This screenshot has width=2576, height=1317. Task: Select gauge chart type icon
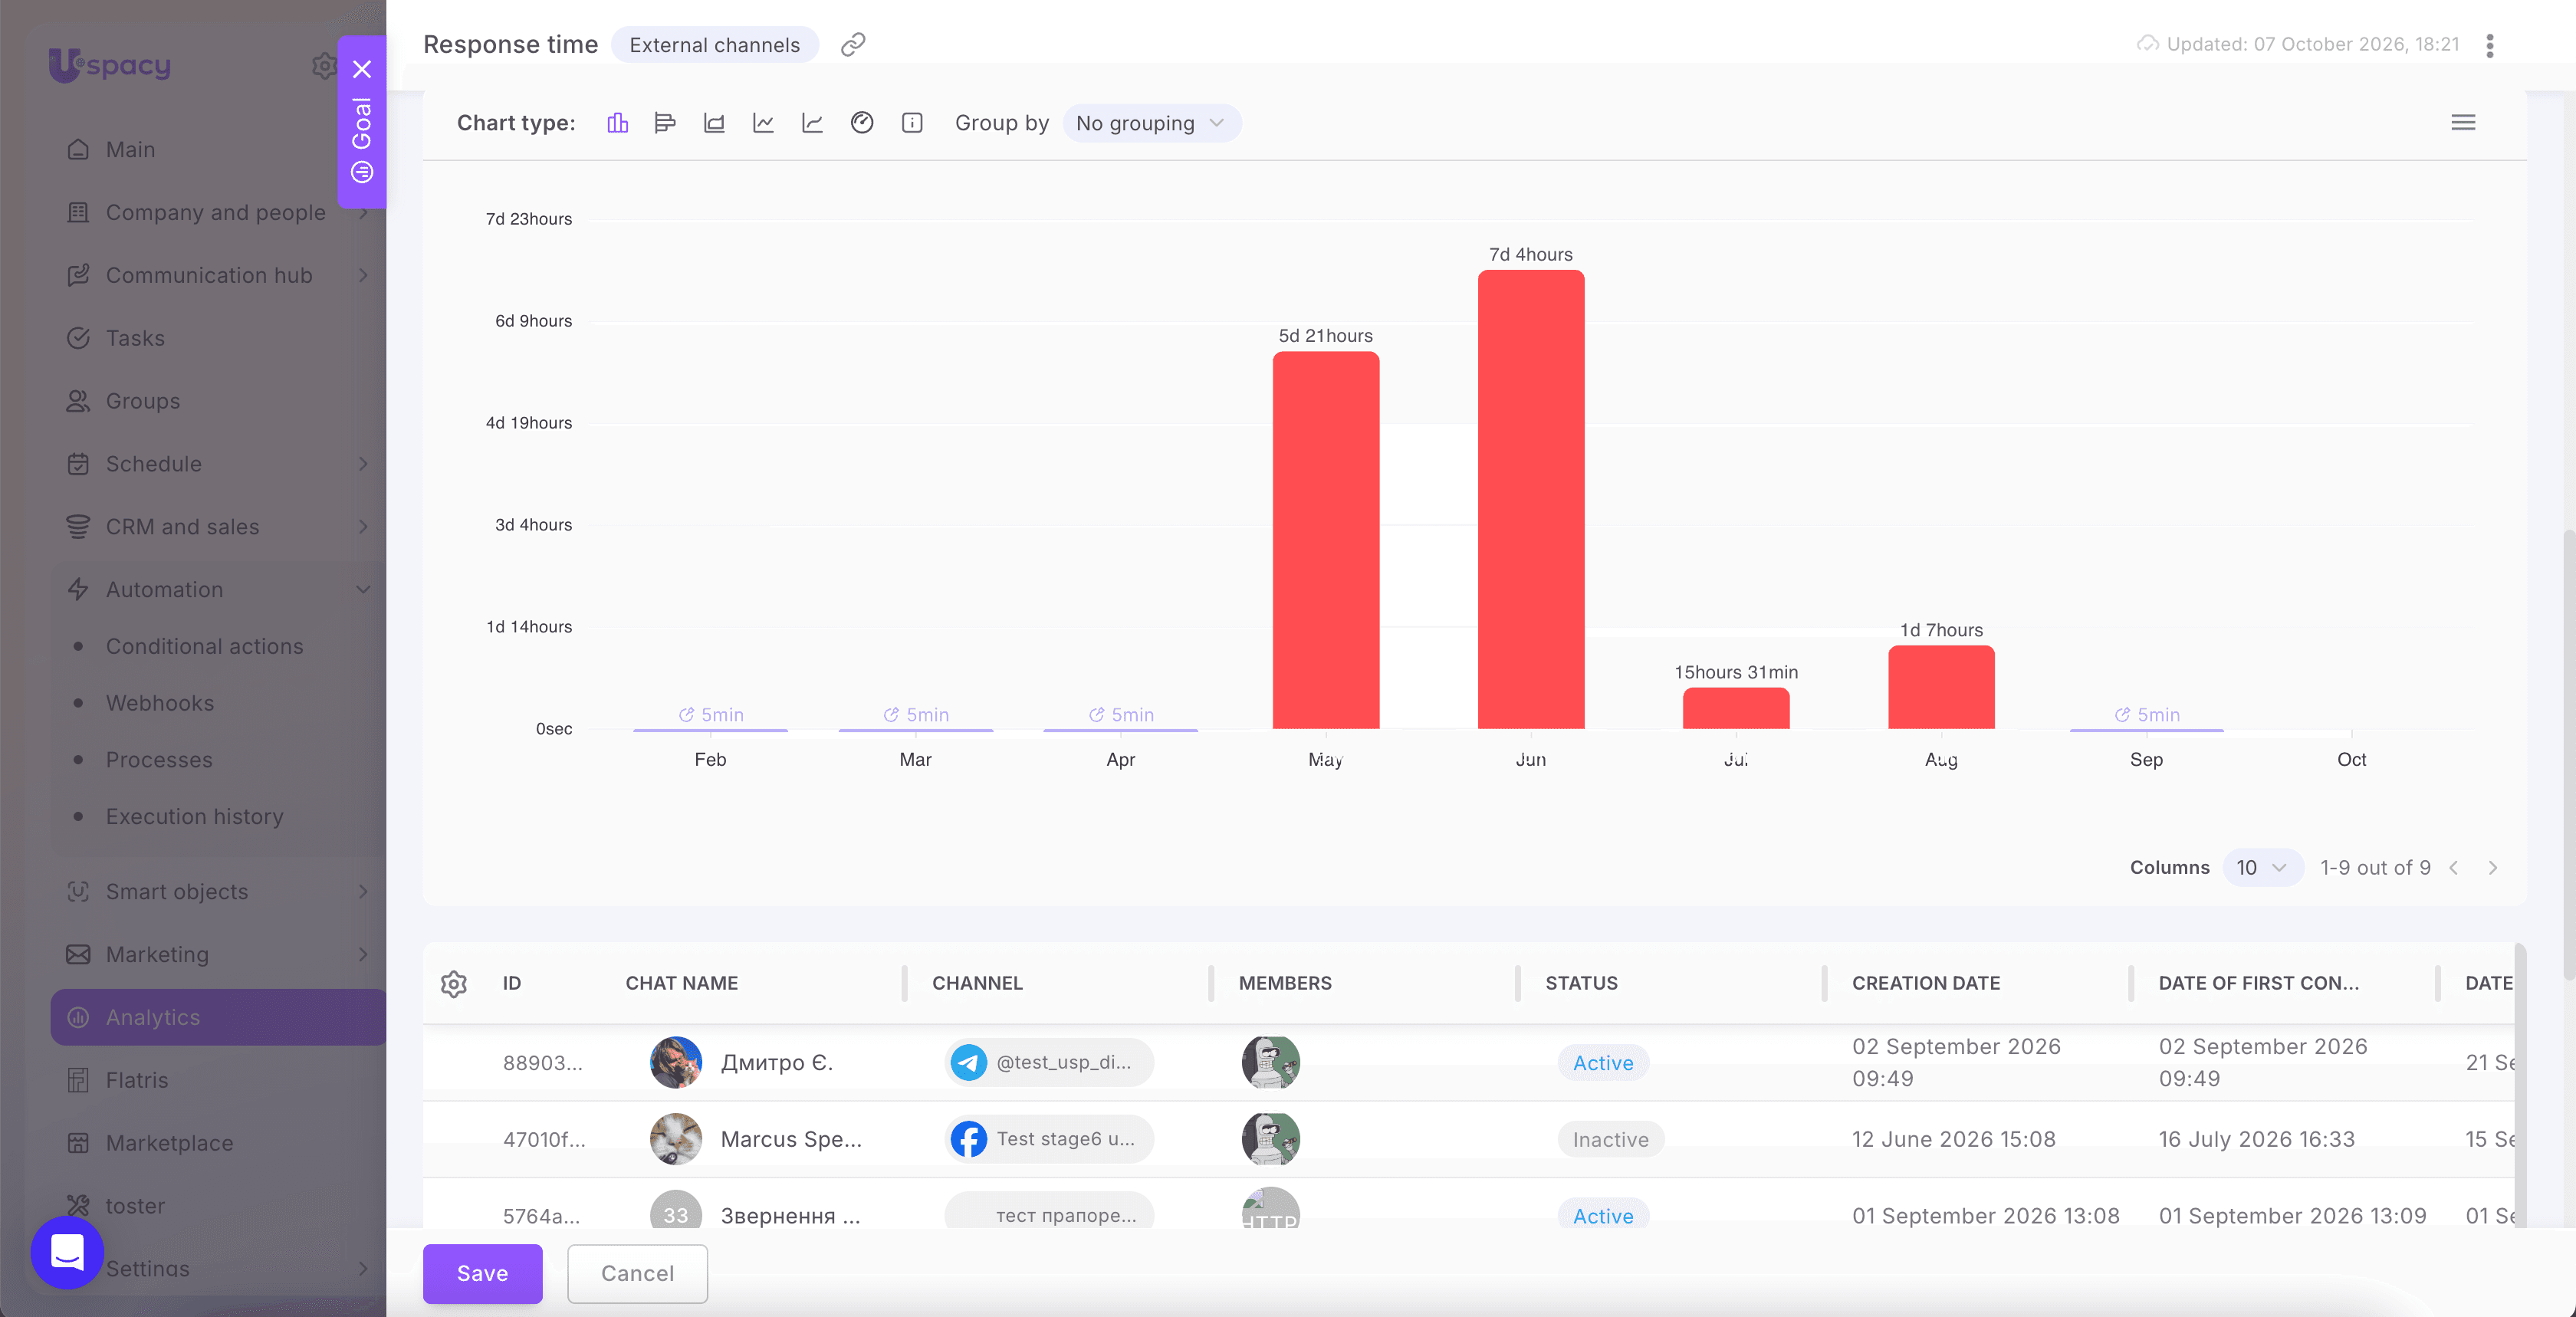click(862, 123)
